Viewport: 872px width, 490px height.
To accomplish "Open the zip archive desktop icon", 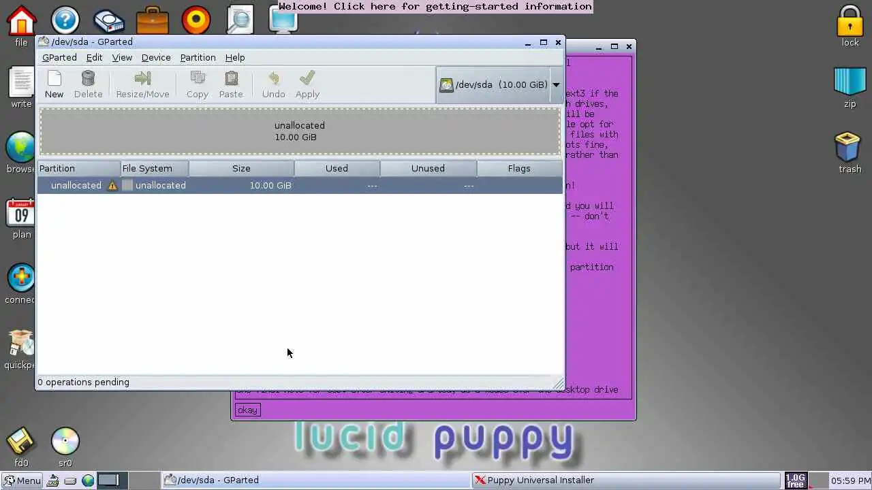I will point(850,82).
